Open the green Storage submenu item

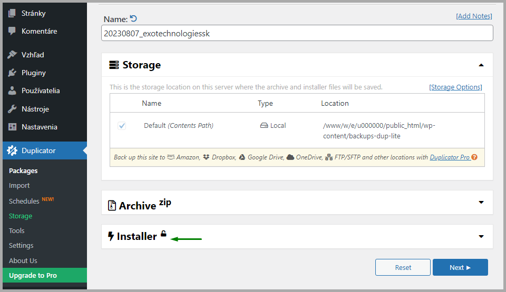[x=21, y=216]
